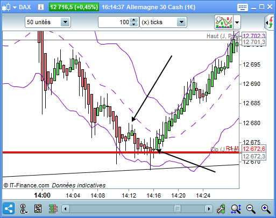Decrease the tick value with down arrow

(134, 24)
